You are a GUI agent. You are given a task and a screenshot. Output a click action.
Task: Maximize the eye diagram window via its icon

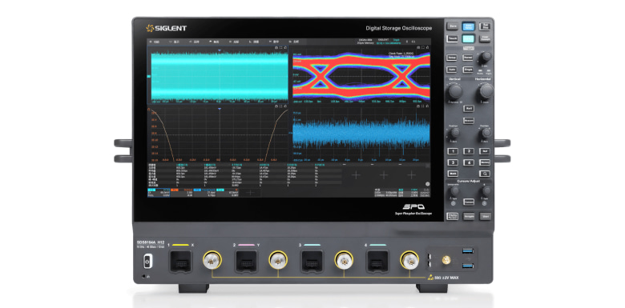pos(423,47)
